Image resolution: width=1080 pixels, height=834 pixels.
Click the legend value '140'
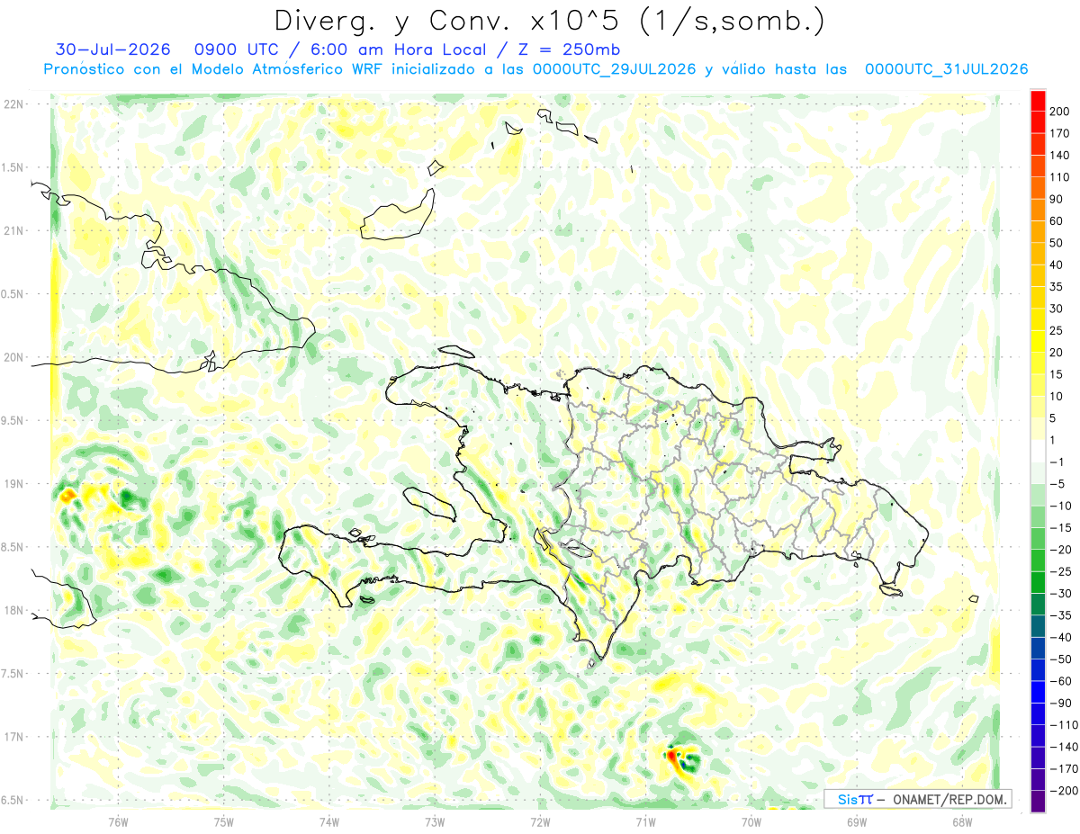coord(1060,155)
